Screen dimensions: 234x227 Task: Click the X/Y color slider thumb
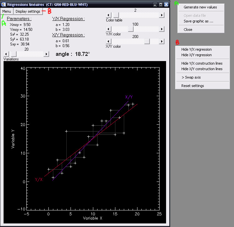tap(147, 41)
